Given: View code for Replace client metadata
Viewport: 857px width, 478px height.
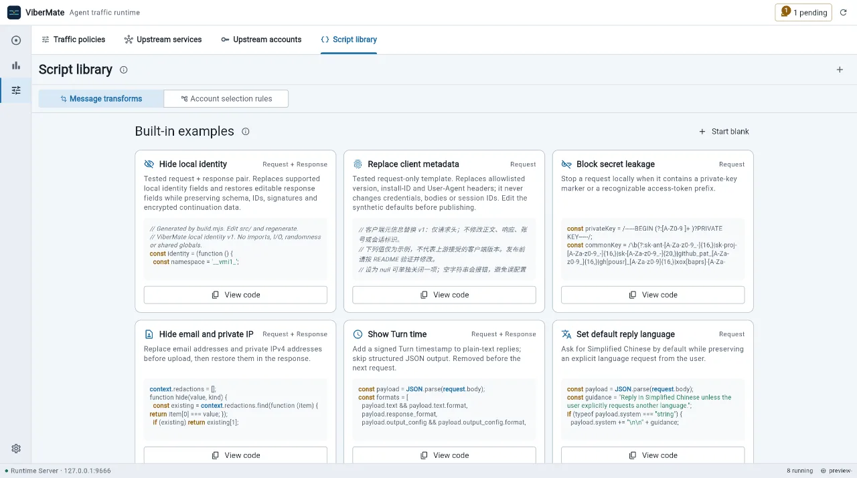Looking at the screenshot, I should (444, 295).
